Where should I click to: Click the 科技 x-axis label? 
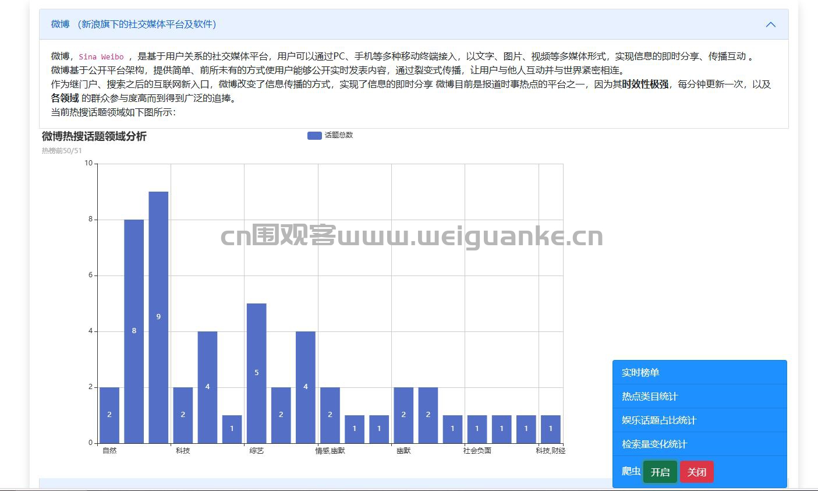pos(183,451)
